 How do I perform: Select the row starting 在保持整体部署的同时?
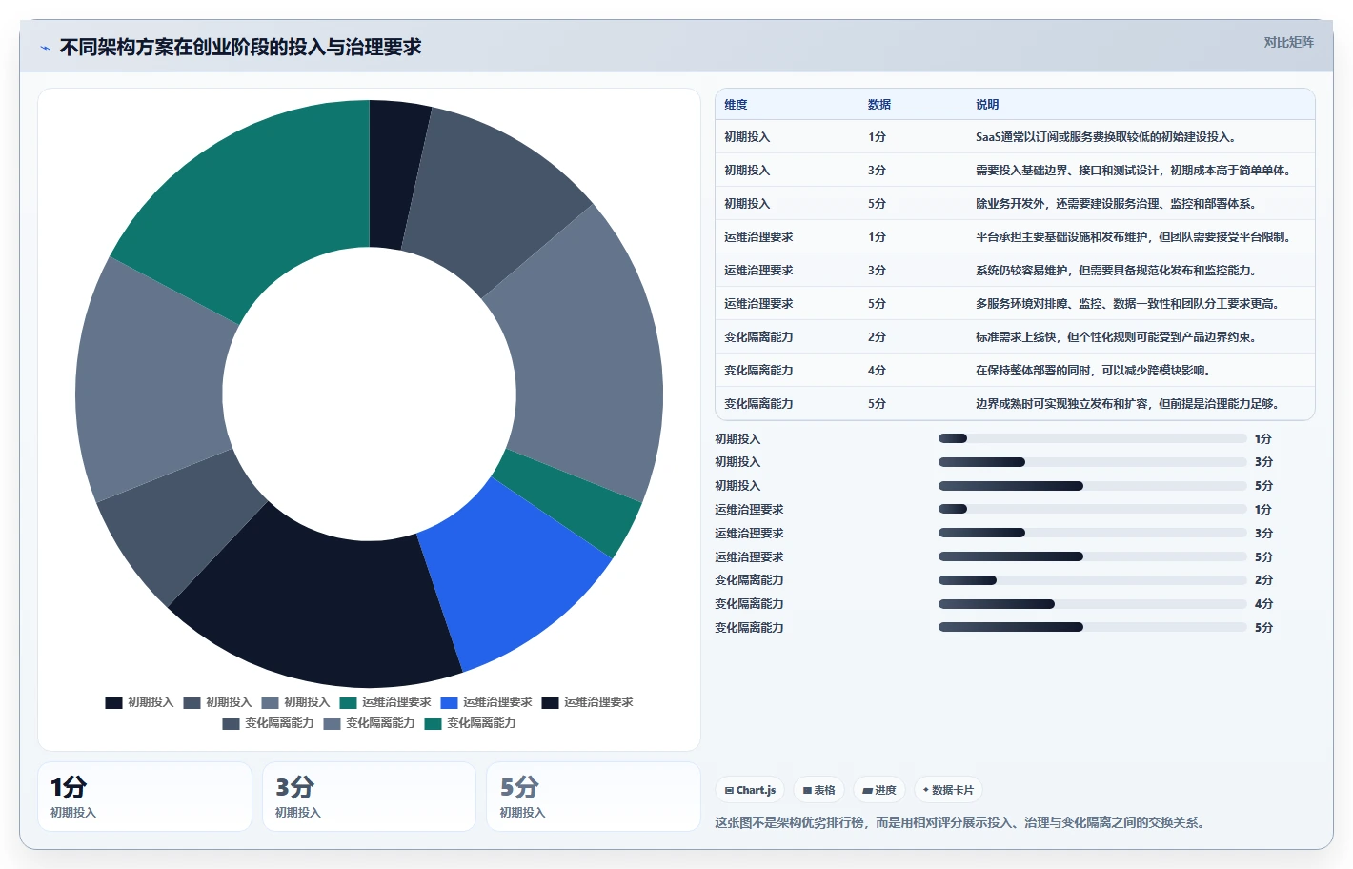[x=1015, y=371]
